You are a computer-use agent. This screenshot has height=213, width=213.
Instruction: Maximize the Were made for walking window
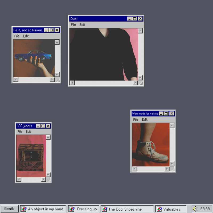point(166,113)
